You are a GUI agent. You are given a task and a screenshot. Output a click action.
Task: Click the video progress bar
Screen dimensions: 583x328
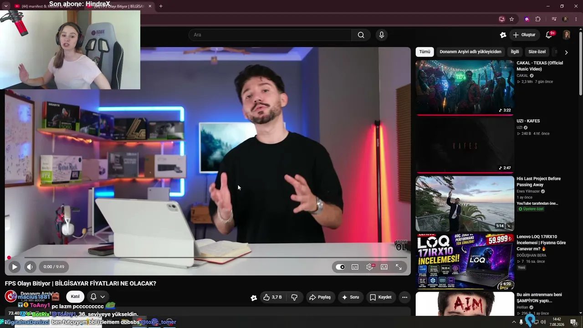(208, 257)
